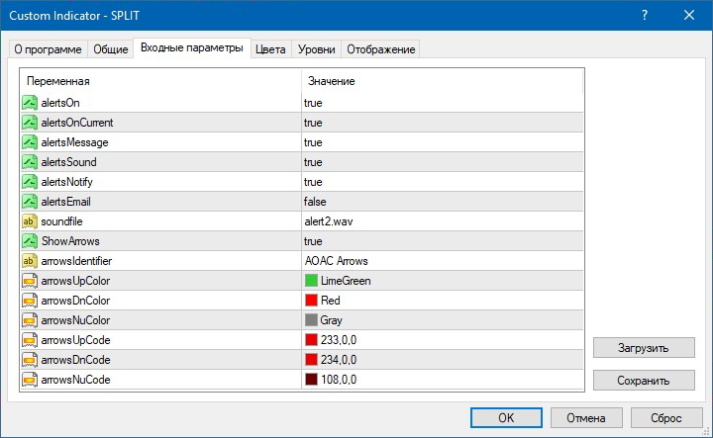Switch to the Цвета tab
Viewport: 713px width, 438px height.
coord(270,49)
